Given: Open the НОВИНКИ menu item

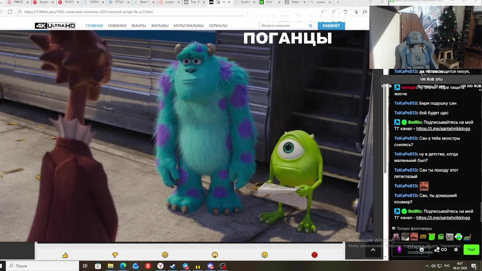Looking at the screenshot, I should pos(117,26).
